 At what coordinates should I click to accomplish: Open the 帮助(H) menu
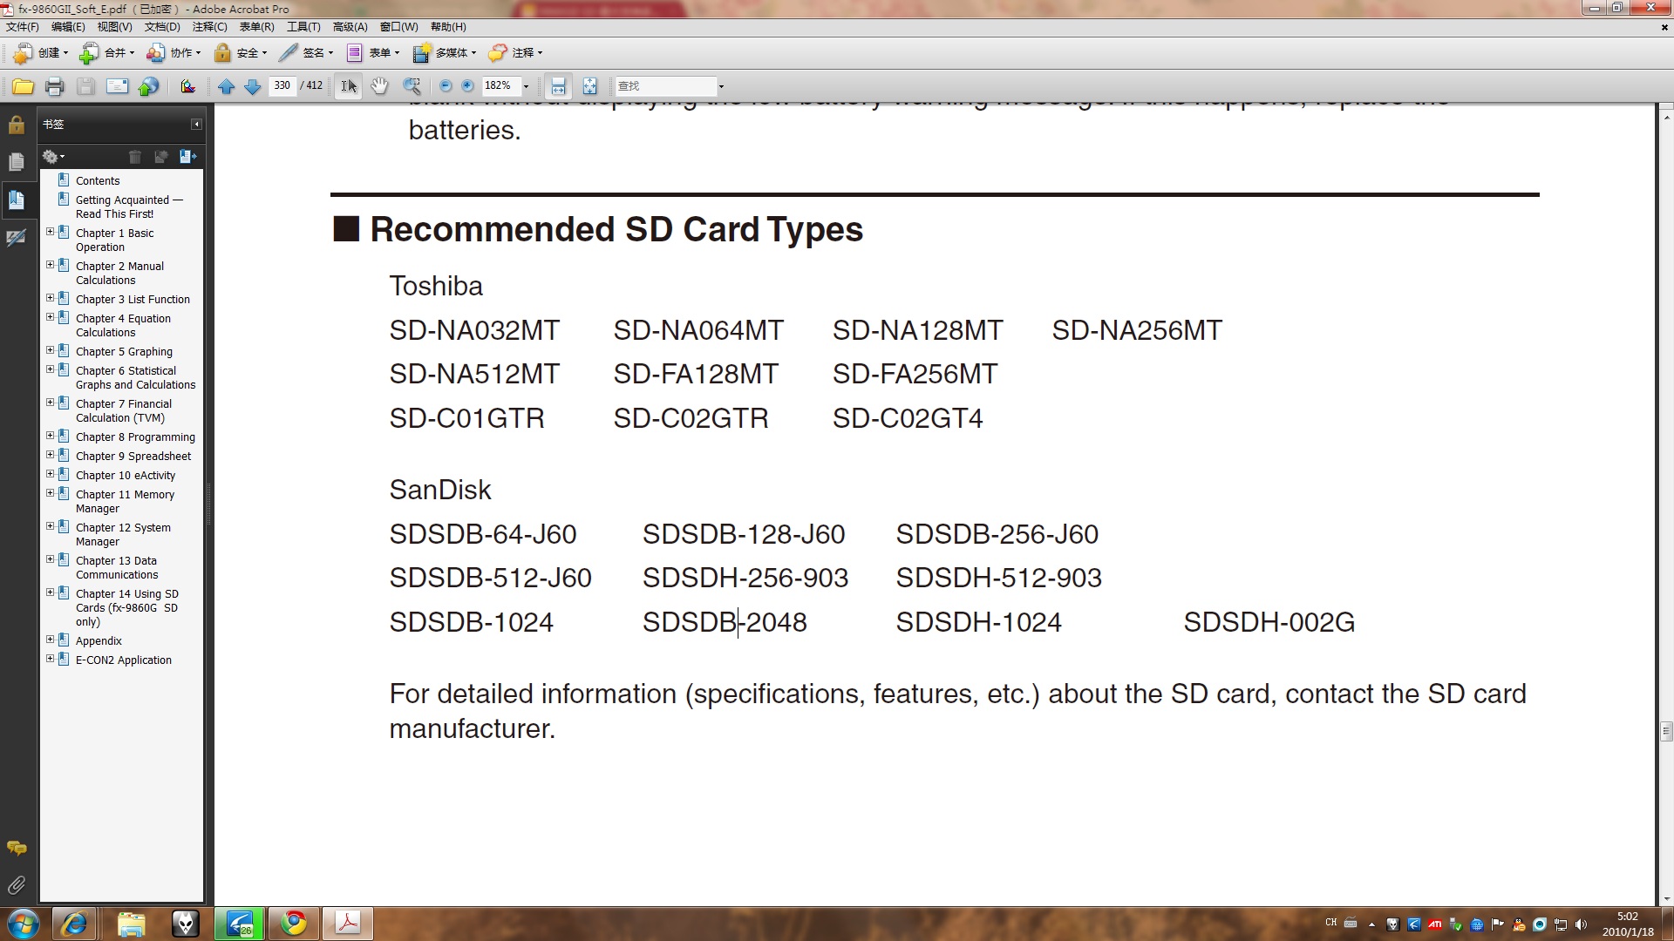tap(448, 27)
